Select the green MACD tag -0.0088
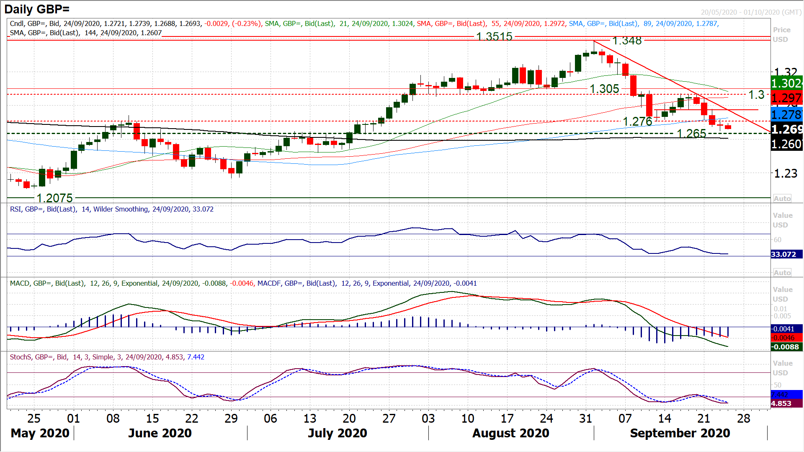Screen dimensions: 804x452 786,347
